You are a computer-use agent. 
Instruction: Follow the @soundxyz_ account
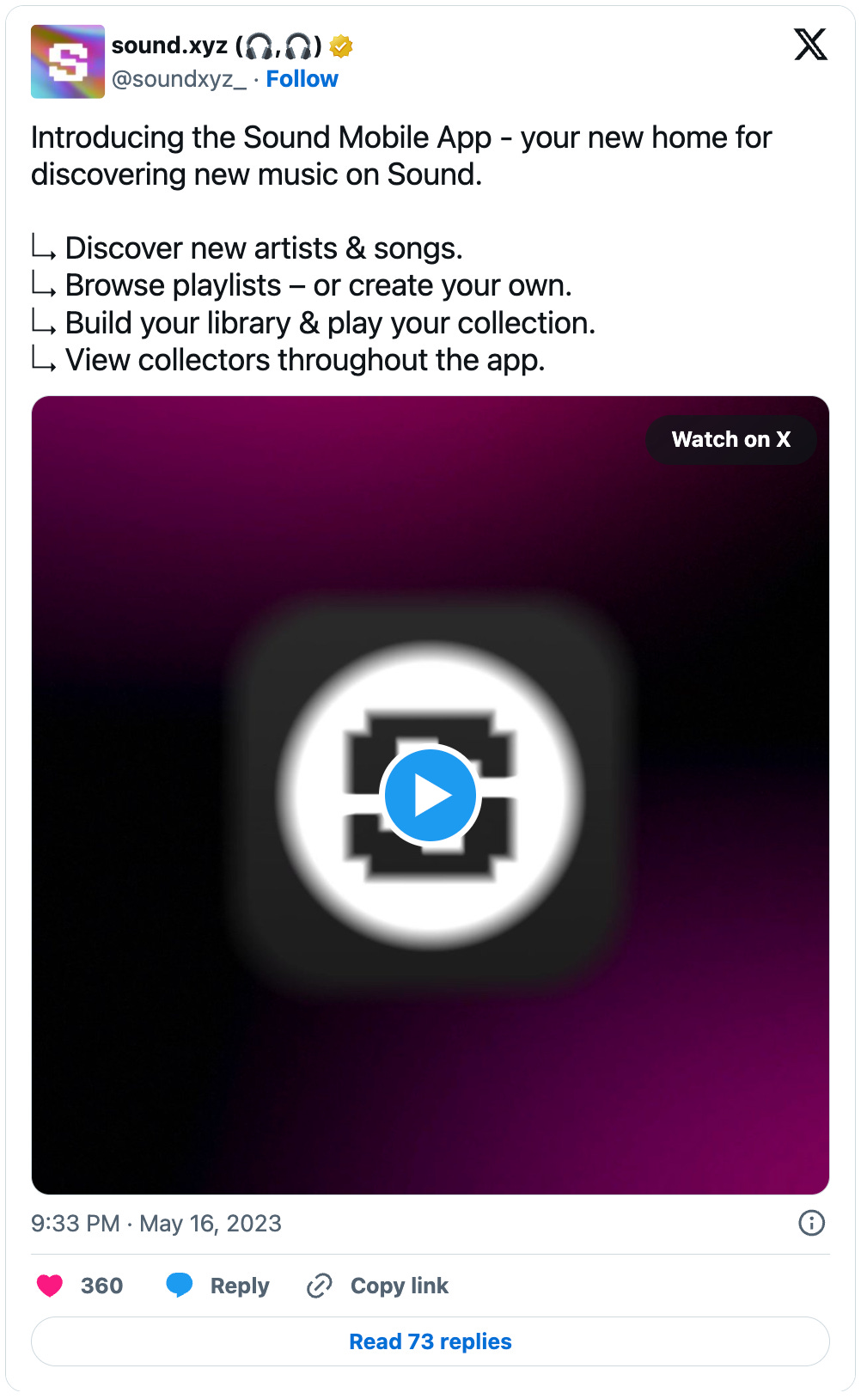302,79
